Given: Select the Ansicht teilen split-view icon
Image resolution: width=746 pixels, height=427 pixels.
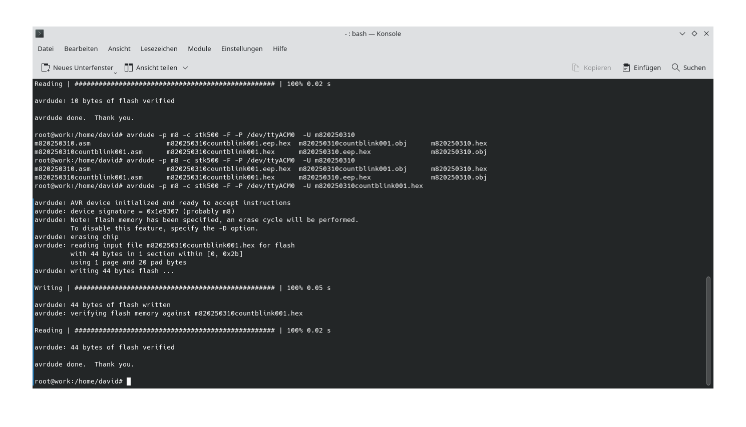Looking at the screenshot, I should (128, 67).
